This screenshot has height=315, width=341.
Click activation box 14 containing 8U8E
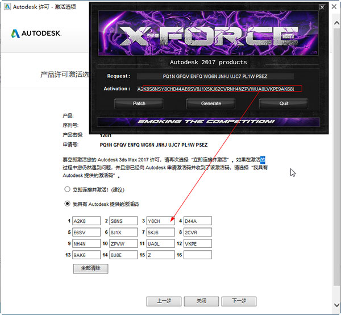pos(123,255)
